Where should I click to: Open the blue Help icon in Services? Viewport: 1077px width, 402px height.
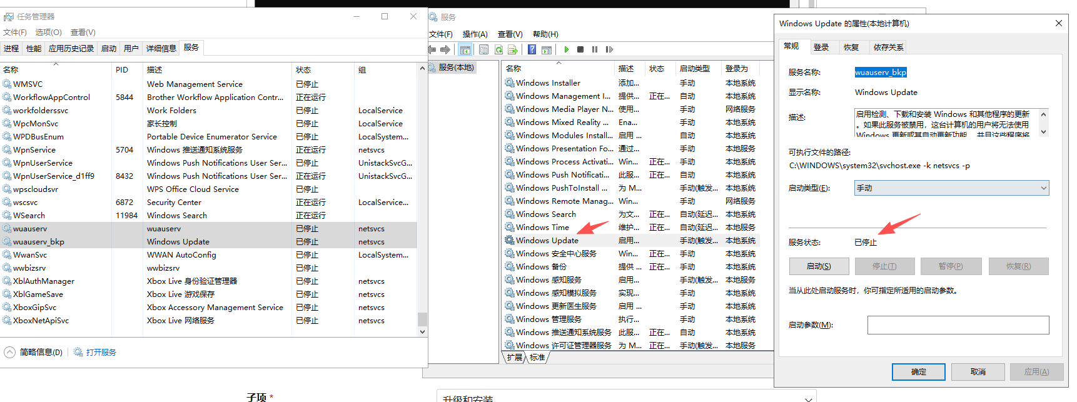532,49
